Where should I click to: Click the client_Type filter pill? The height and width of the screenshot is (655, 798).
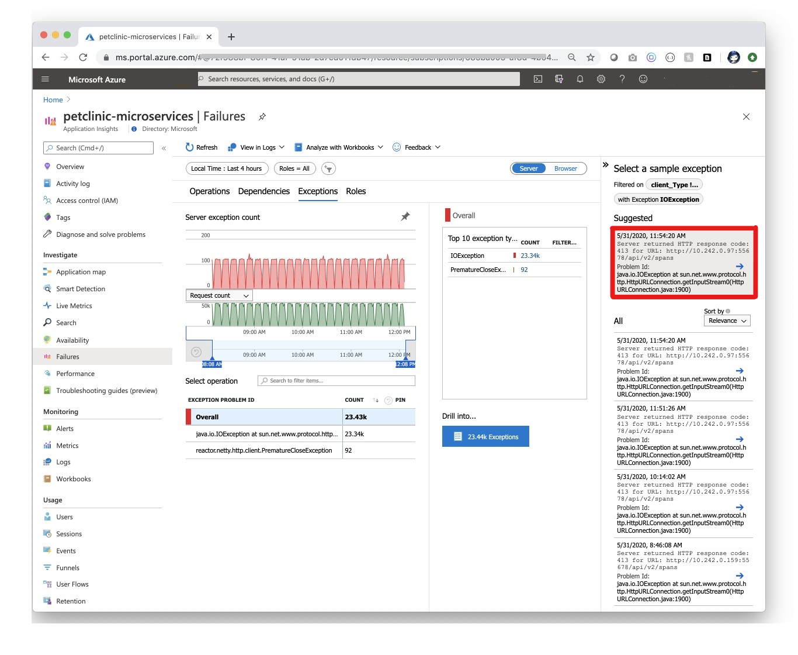(x=674, y=185)
